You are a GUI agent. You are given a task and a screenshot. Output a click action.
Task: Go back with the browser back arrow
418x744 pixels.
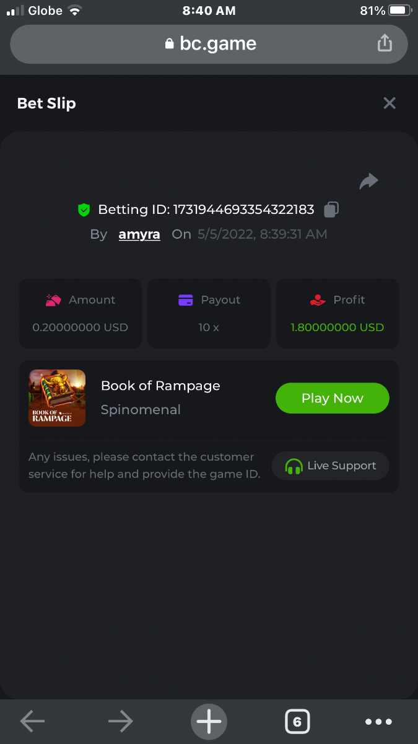click(32, 721)
